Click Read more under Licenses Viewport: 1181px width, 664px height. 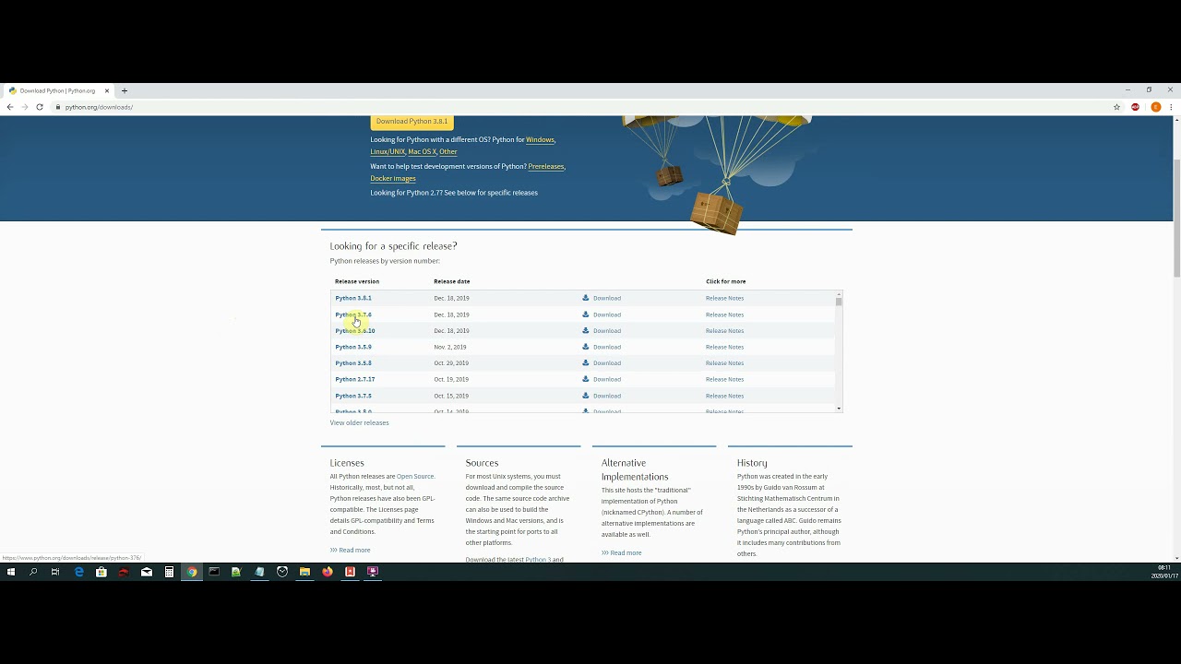coord(354,551)
